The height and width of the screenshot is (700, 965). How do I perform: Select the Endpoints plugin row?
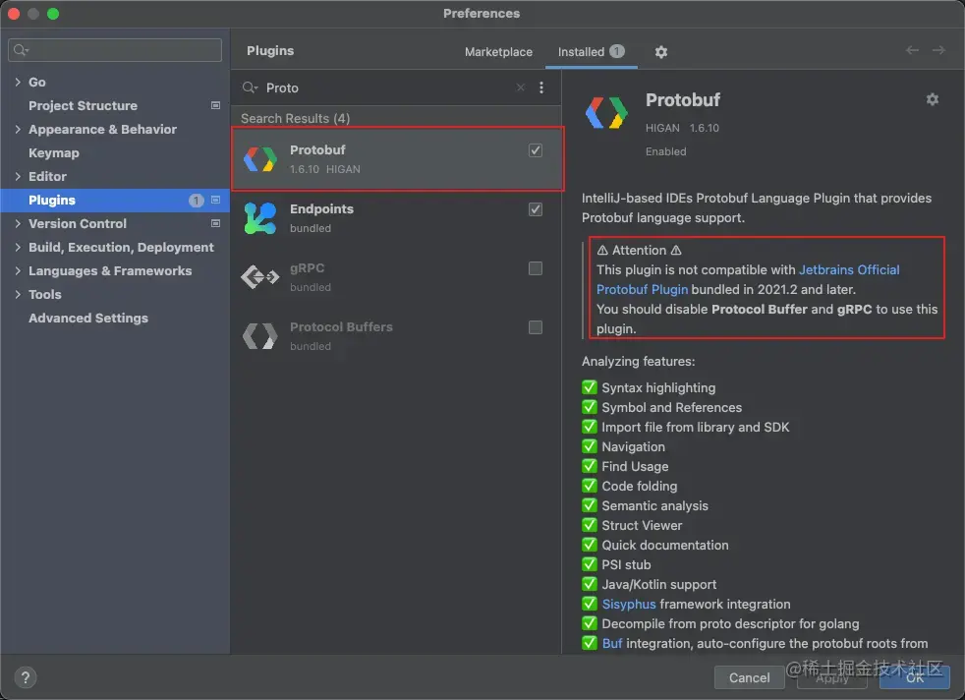pyautogui.click(x=398, y=218)
